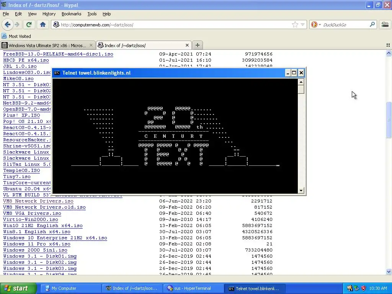Click the JBL 1.0.iso link
The width and height of the screenshot is (392, 294).
20,66
